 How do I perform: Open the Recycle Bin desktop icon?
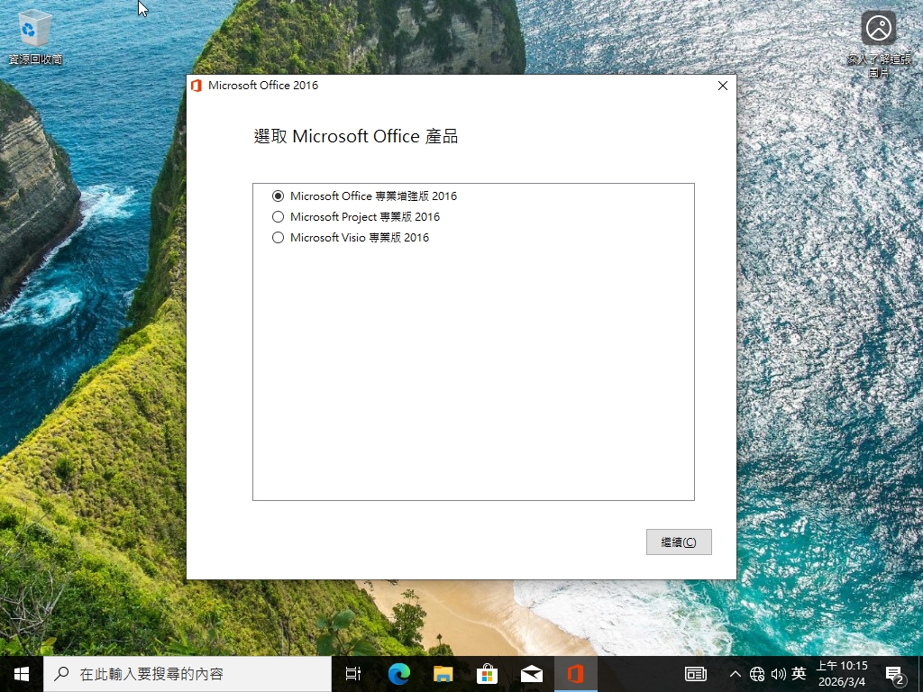(x=35, y=35)
